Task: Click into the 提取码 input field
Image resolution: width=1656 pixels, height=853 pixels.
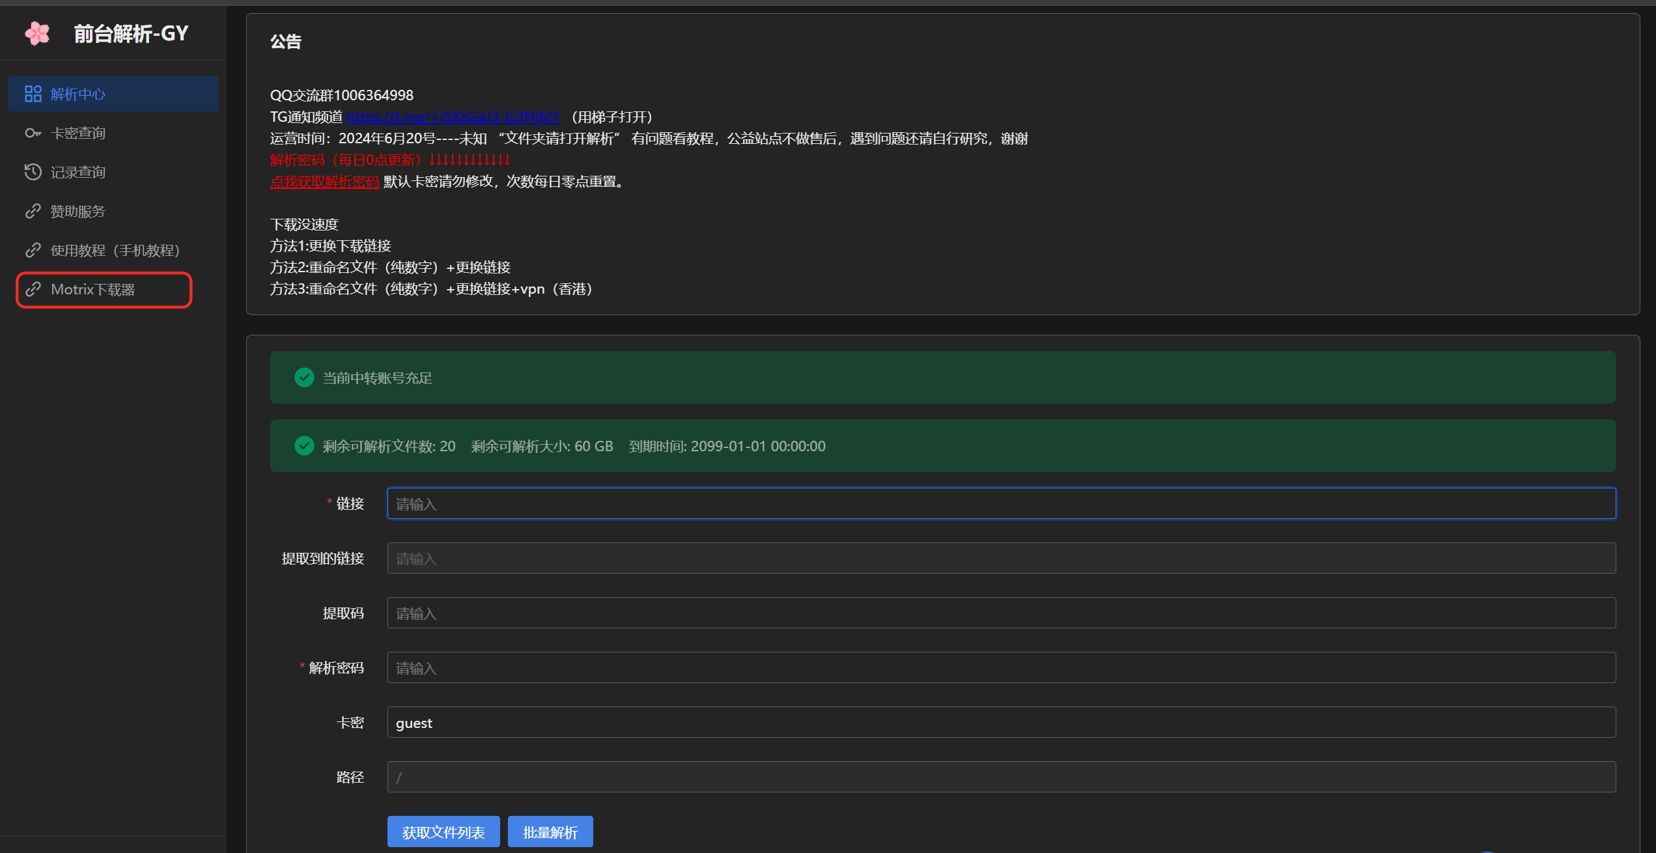Action: pyautogui.click(x=1001, y=613)
